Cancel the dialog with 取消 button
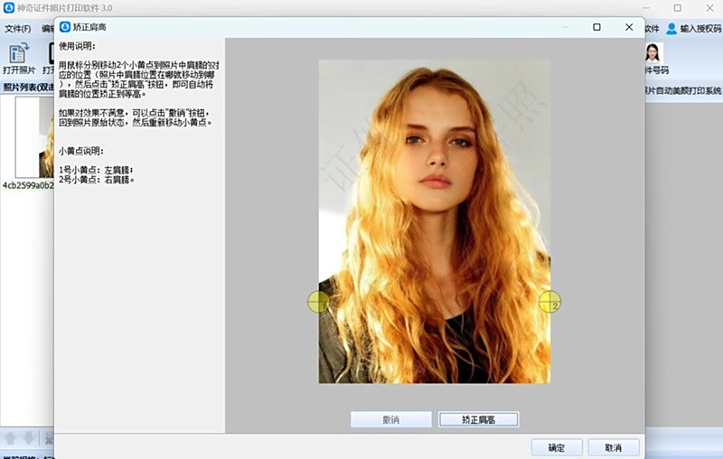The height and width of the screenshot is (459, 723). coord(613,447)
